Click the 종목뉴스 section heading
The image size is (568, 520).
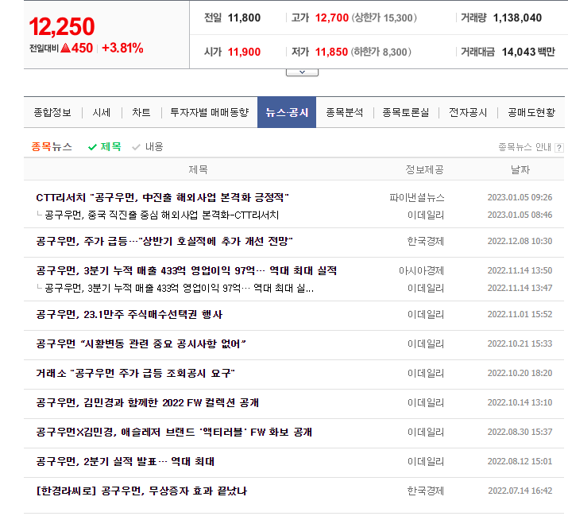[52, 146]
